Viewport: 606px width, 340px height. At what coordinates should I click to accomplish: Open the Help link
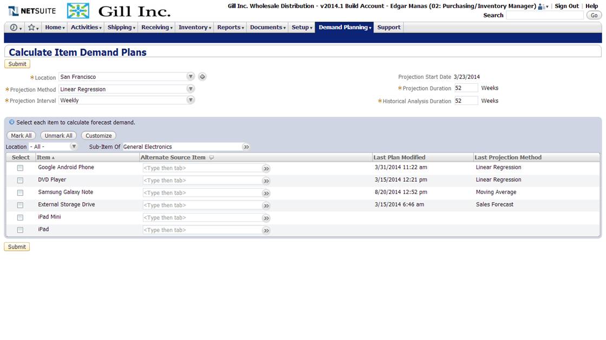click(x=591, y=6)
